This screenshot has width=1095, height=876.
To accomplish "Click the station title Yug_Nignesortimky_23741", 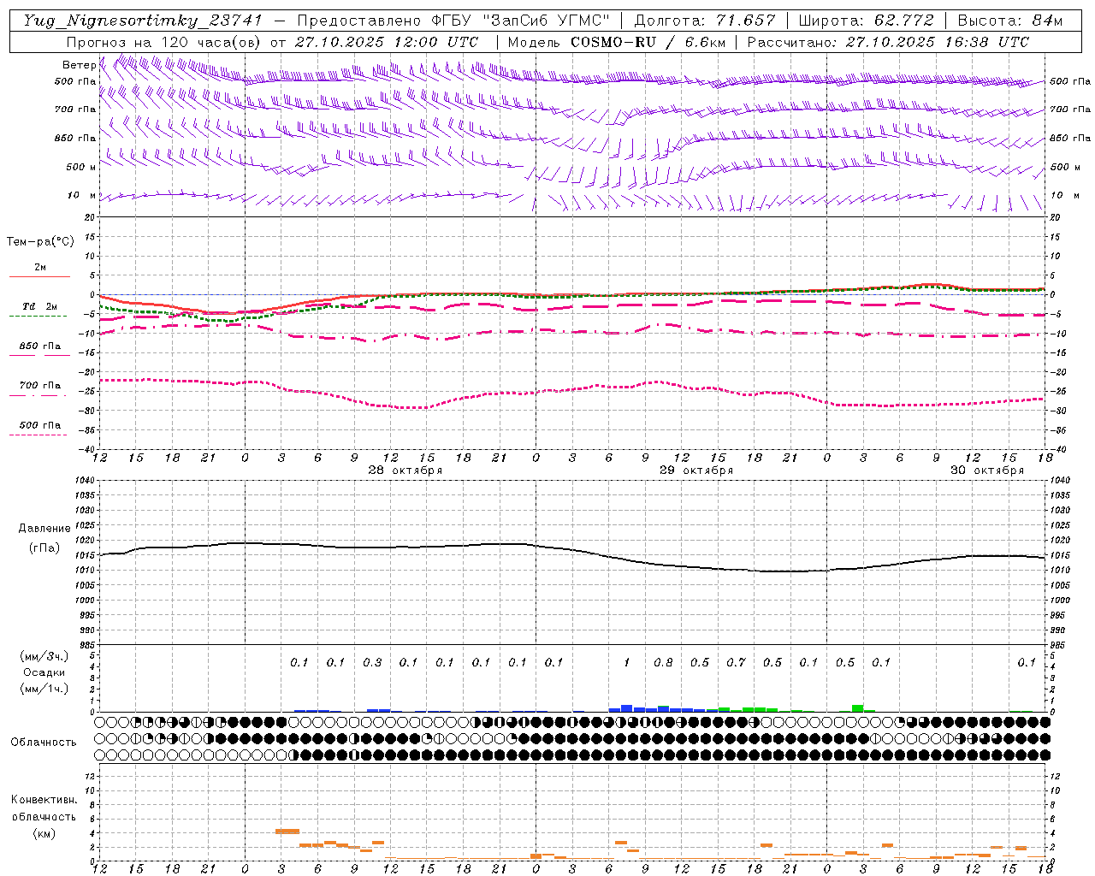I will point(143,21).
